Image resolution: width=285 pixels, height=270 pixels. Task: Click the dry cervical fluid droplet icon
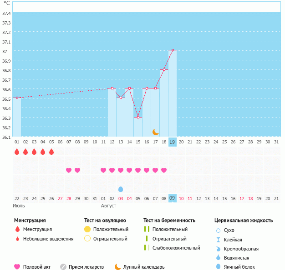(x=219, y=230)
